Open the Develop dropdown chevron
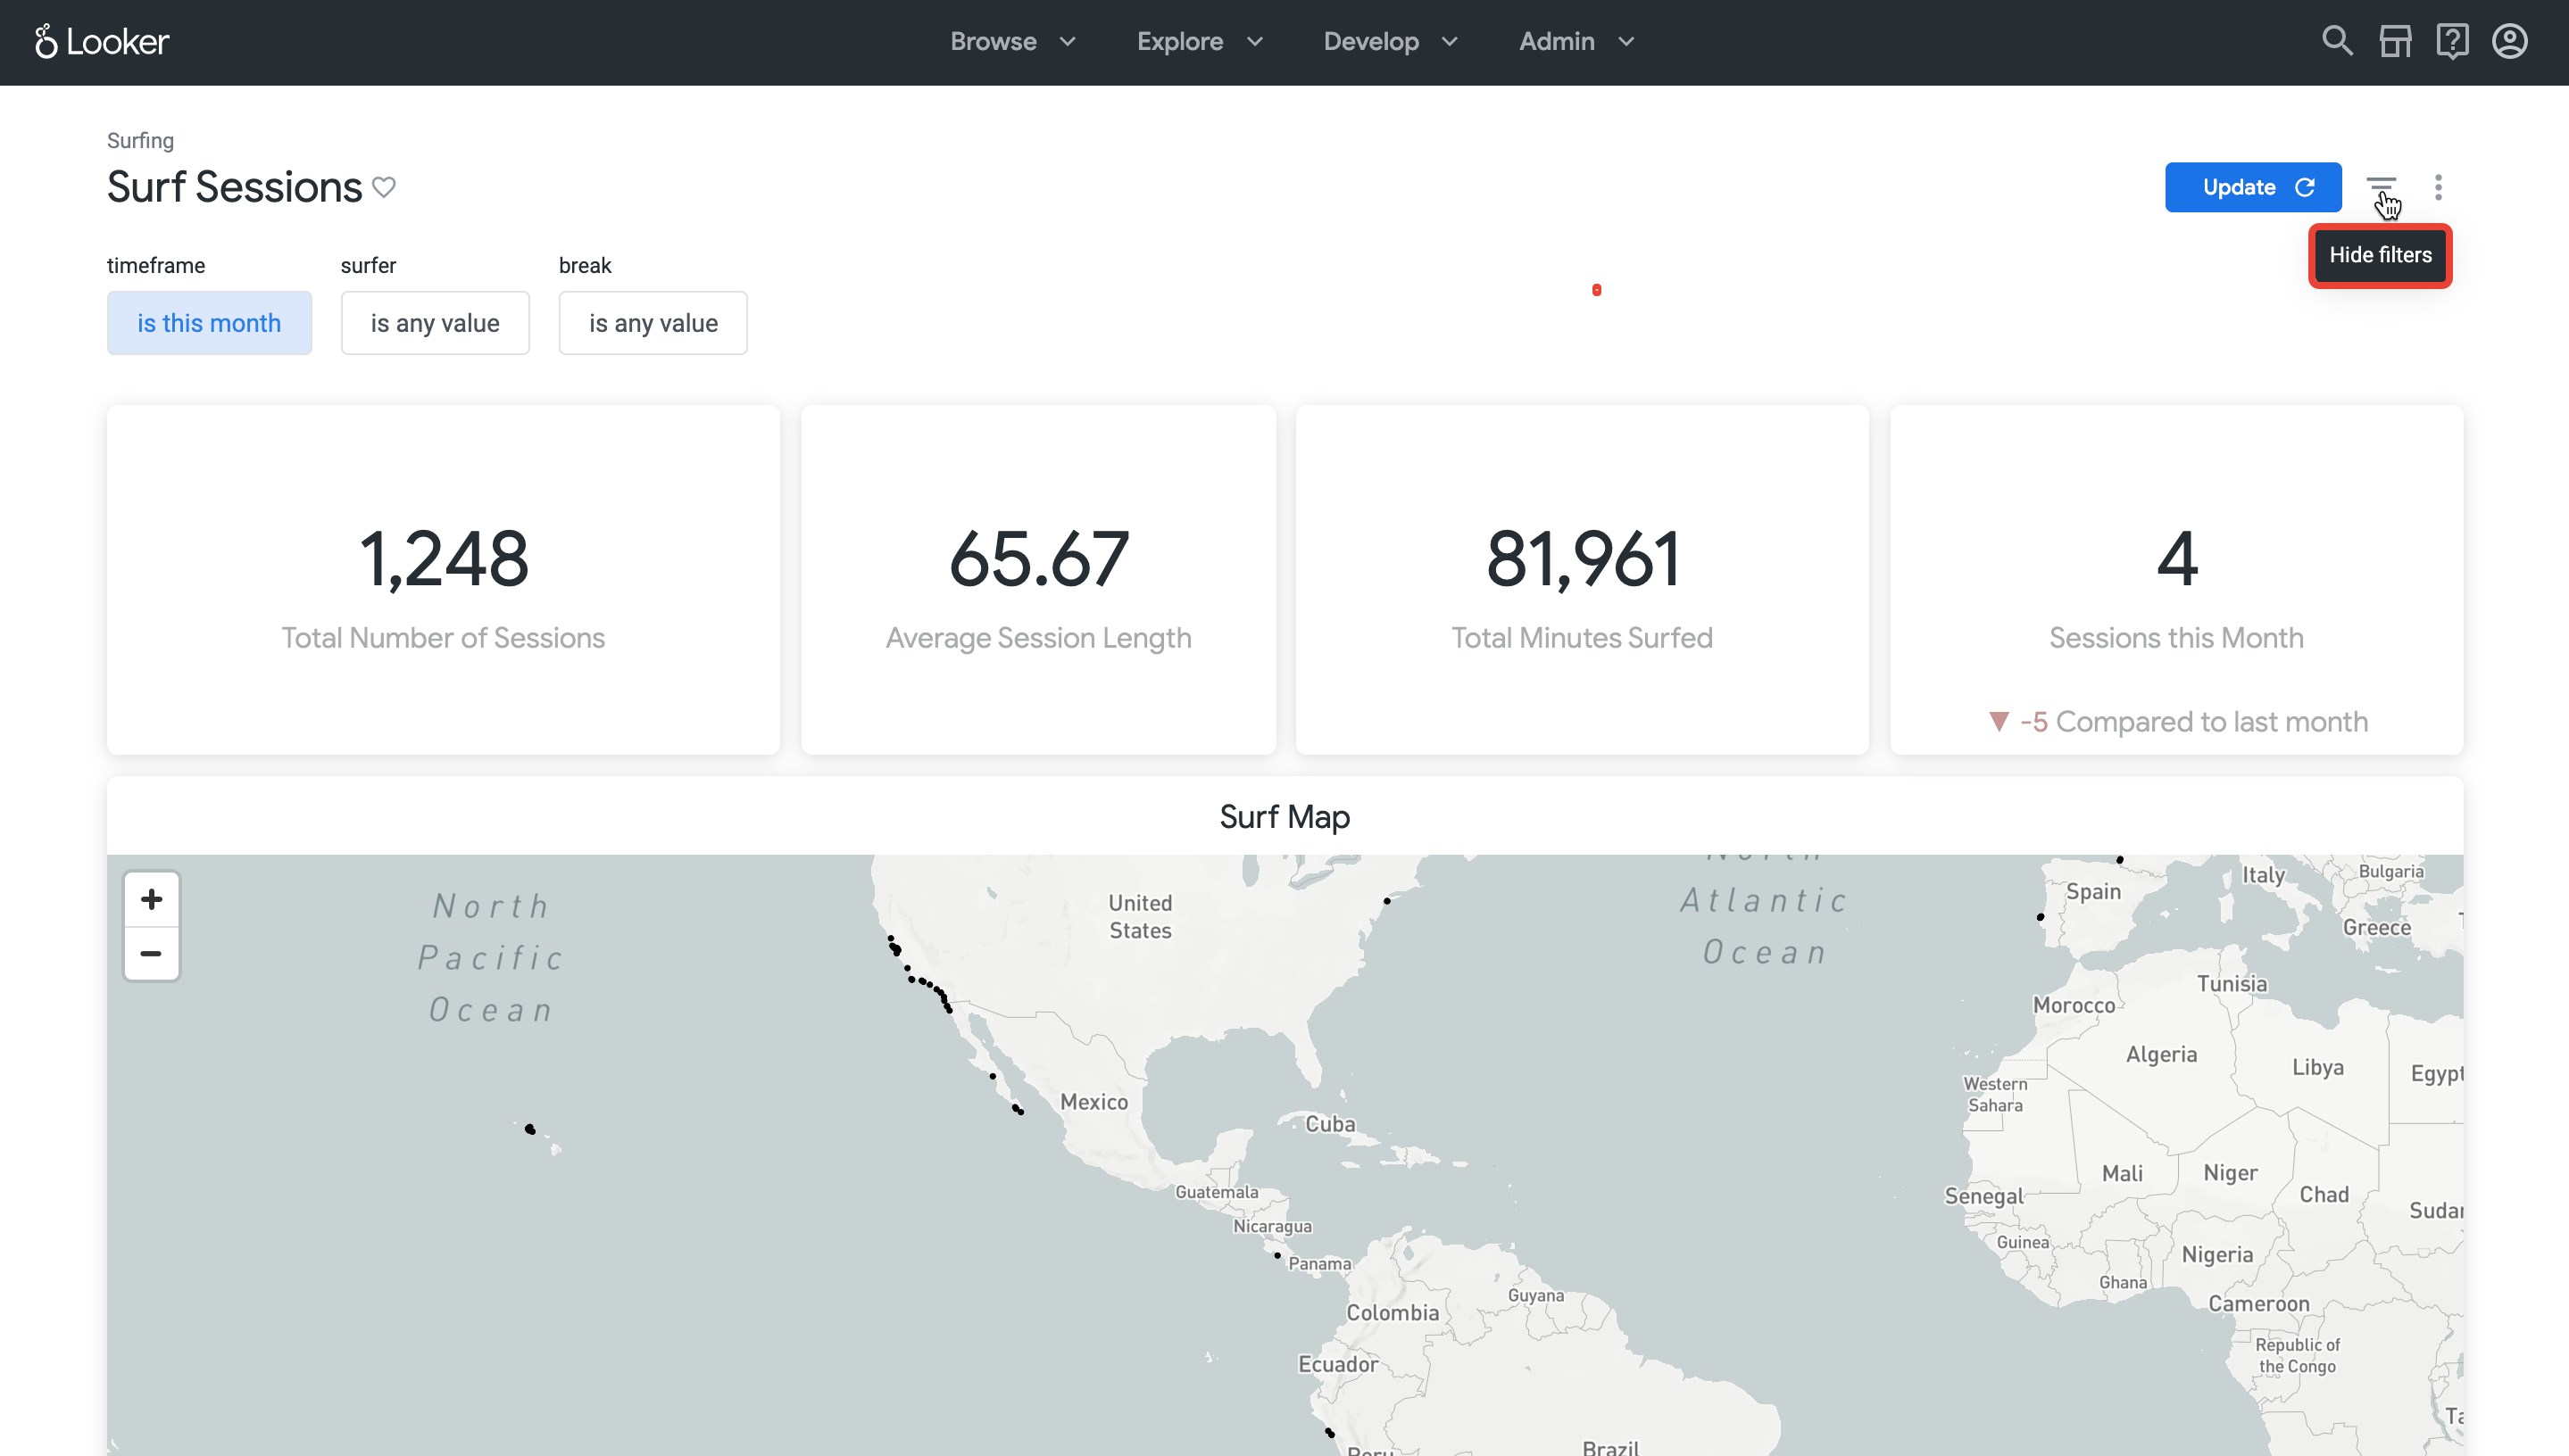This screenshot has width=2569, height=1456. point(1450,42)
